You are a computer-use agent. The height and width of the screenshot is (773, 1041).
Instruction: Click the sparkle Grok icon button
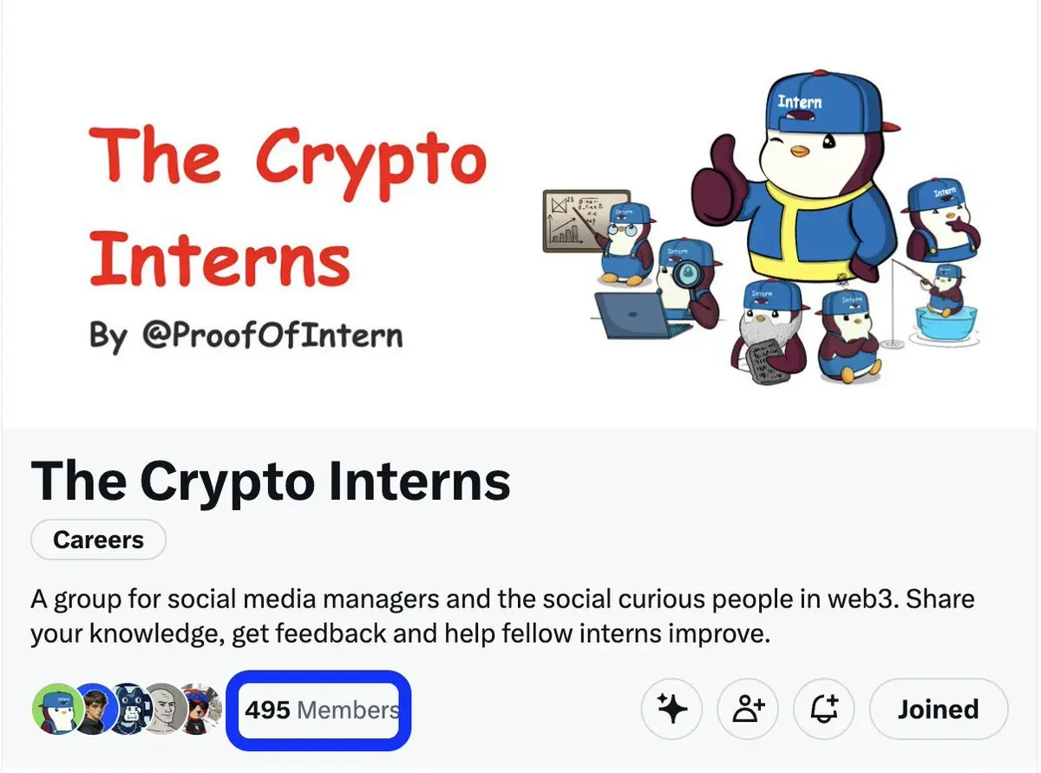[671, 709]
